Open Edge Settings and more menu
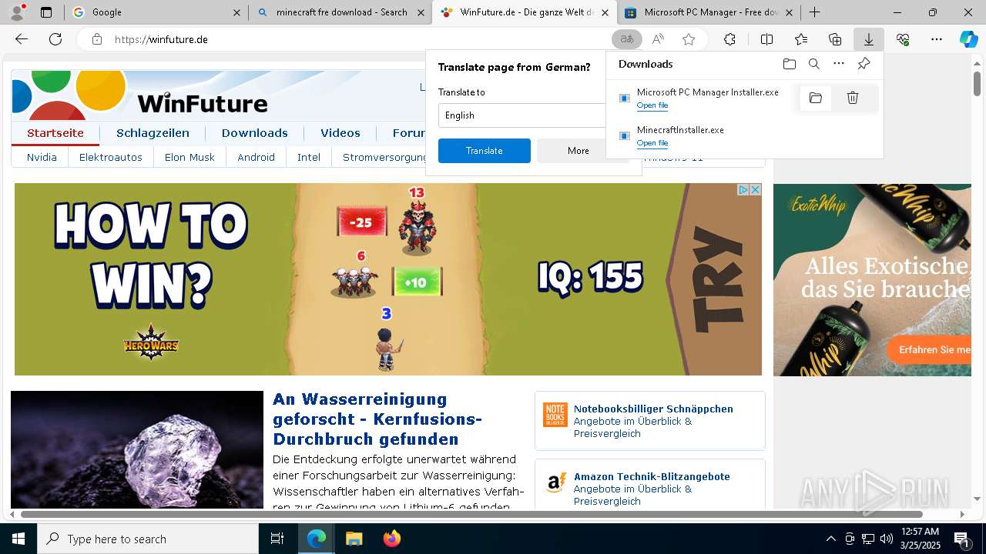 937,39
